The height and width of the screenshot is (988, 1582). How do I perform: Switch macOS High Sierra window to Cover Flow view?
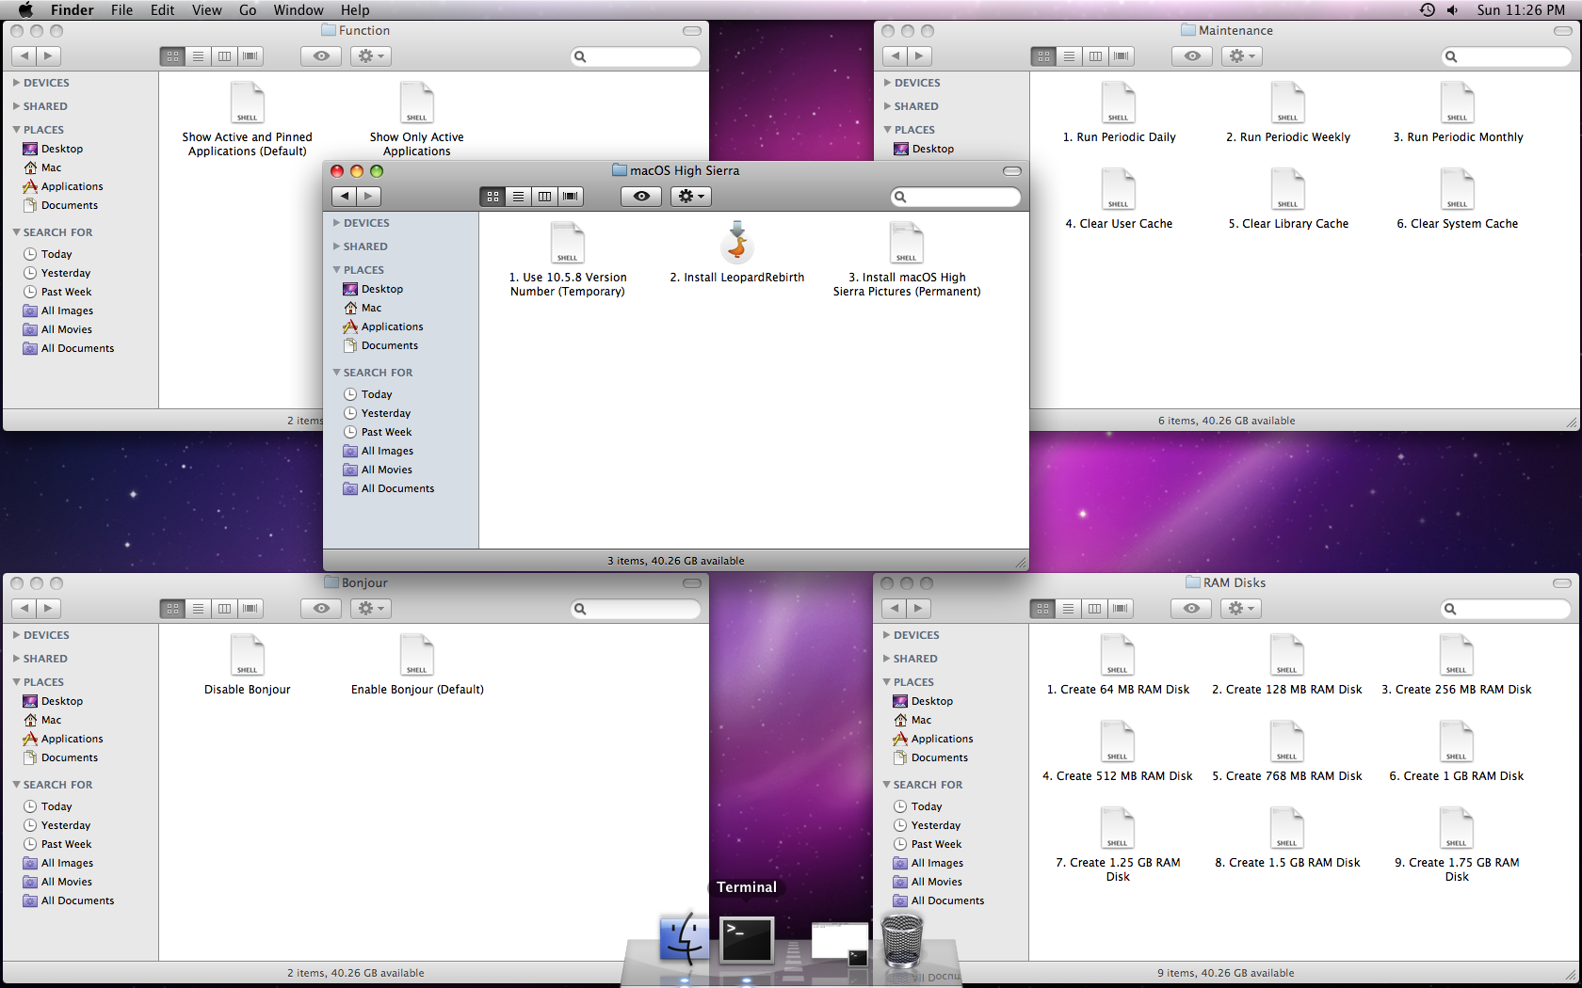[571, 196]
